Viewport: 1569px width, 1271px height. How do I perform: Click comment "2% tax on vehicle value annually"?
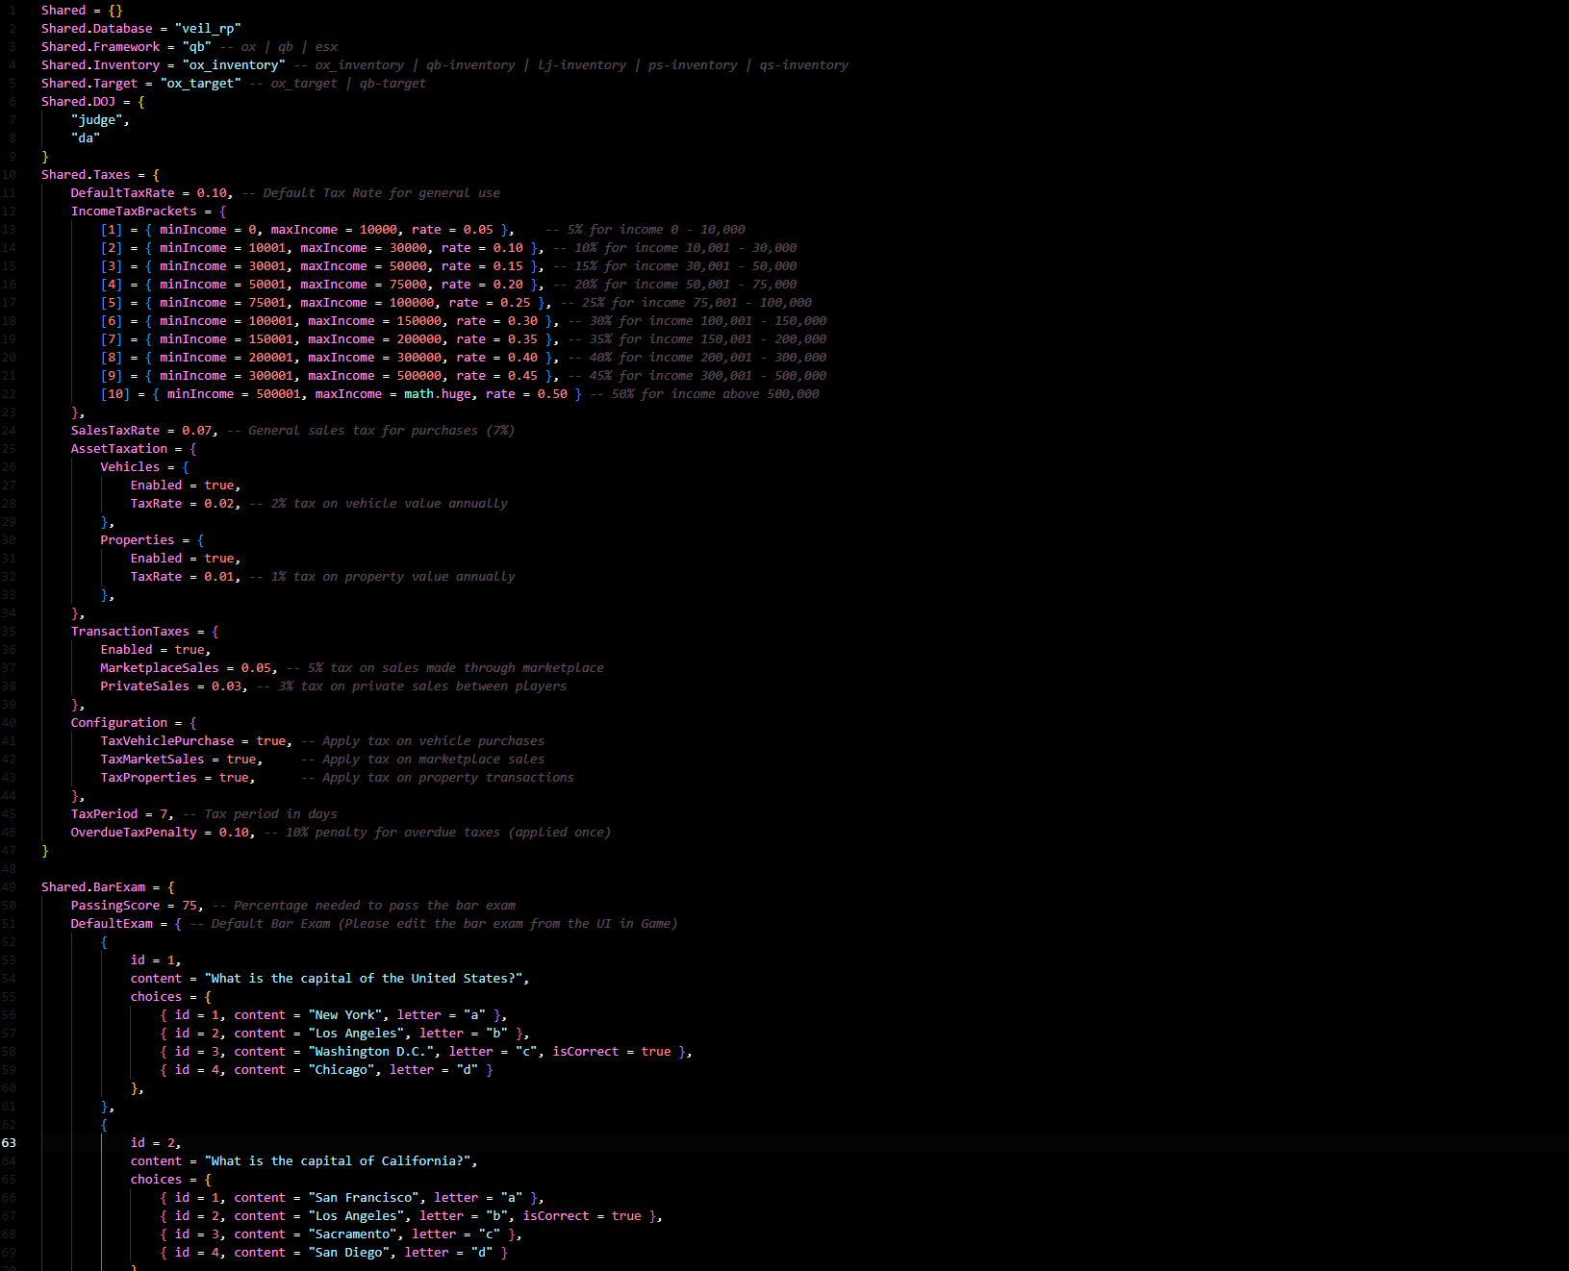tap(378, 503)
